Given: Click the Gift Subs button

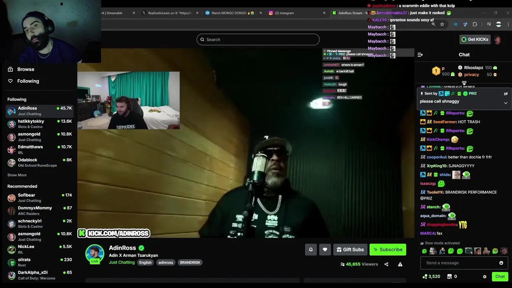Looking at the screenshot, I should [x=350, y=250].
